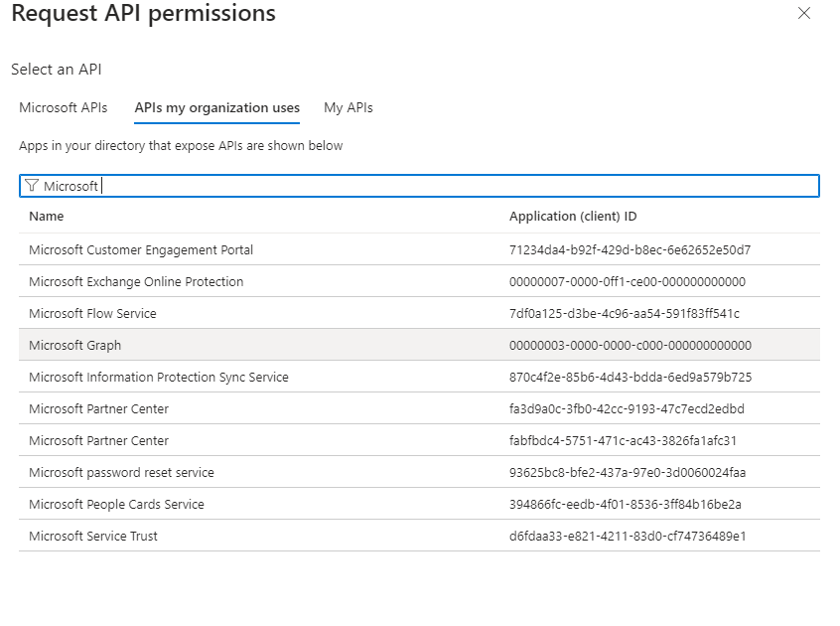This screenshot has height=626, width=840.
Task: Click the Microsoft Flow Service client ID
Action: click(x=624, y=313)
